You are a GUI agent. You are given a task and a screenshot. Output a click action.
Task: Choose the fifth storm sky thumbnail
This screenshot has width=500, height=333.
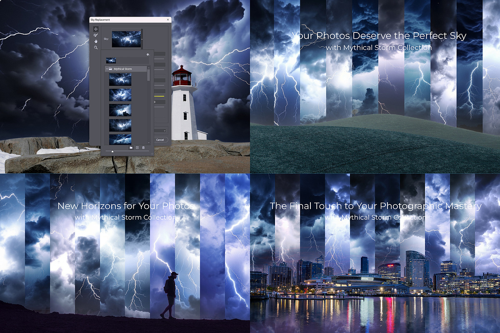point(120,139)
